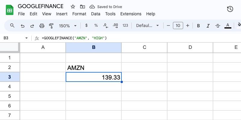Image resolution: width=241 pixels, height=120 pixels.
Task: Star the GOOGLEFINANCE document
Action: [x=73, y=6]
